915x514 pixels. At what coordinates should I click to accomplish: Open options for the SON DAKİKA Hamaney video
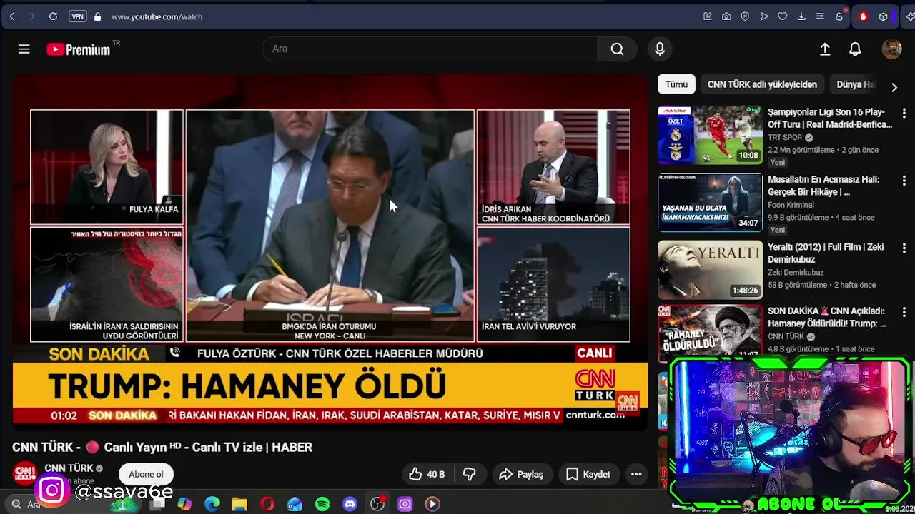tap(904, 312)
